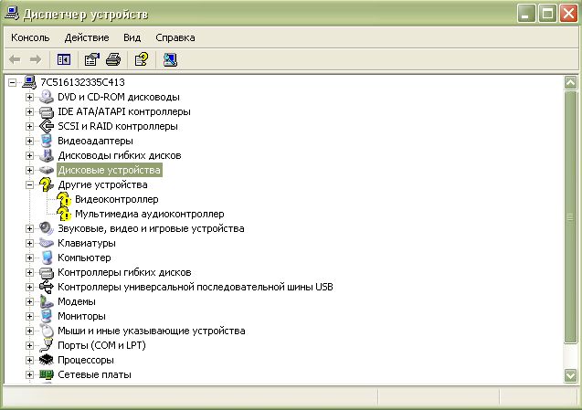This screenshot has width=582, height=410.
Task: Click the scroll up arrow
Action: pyautogui.click(x=570, y=82)
